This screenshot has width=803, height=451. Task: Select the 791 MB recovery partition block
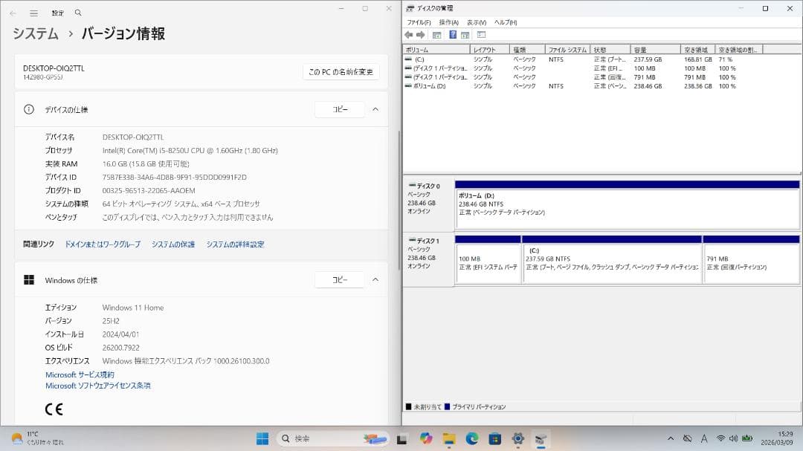(751, 259)
